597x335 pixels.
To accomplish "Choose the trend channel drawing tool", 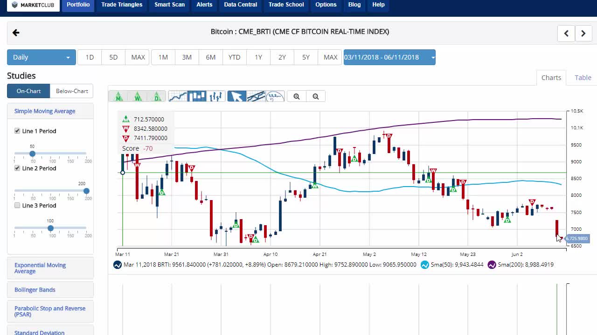I will [256, 96].
